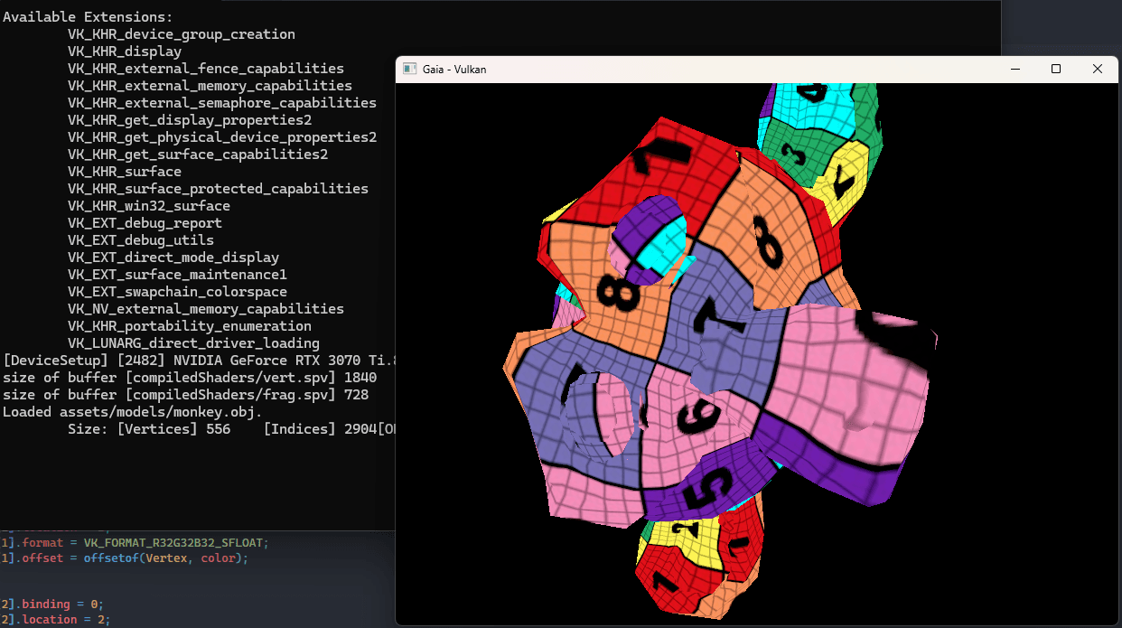The width and height of the screenshot is (1122, 628).
Task: Click the "[Indices] 2904" value in the console
Action: pos(320,429)
